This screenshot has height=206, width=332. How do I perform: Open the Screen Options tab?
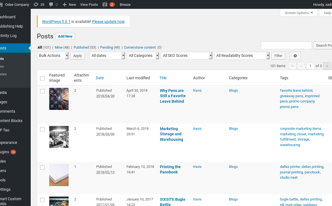click(x=299, y=13)
